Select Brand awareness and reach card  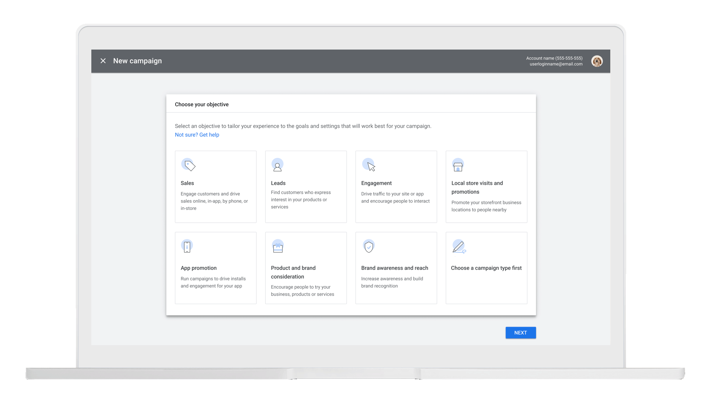click(396, 267)
